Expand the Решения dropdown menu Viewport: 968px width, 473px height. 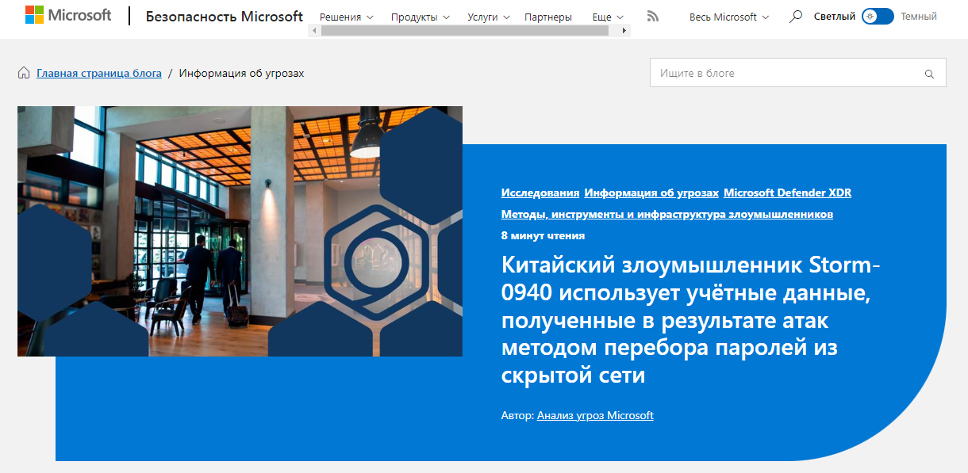[346, 17]
